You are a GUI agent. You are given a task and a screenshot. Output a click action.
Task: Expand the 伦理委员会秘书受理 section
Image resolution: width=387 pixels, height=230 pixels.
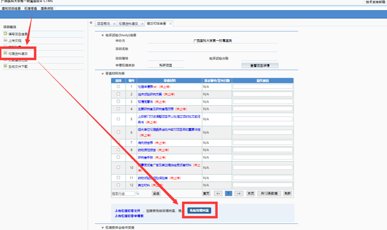point(102,227)
